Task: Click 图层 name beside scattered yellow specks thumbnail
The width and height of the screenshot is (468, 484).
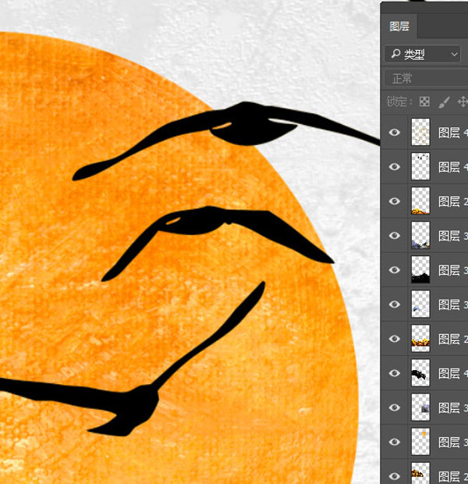Action: click(453, 133)
